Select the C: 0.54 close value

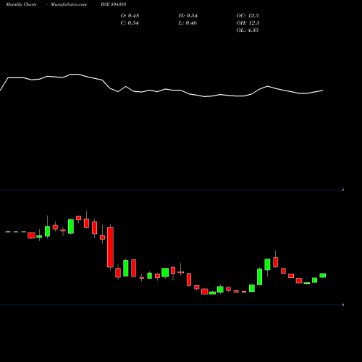tap(130, 23)
